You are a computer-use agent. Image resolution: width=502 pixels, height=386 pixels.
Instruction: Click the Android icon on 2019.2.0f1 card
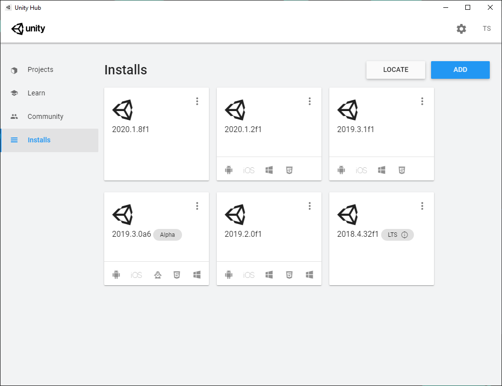click(228, 274)
